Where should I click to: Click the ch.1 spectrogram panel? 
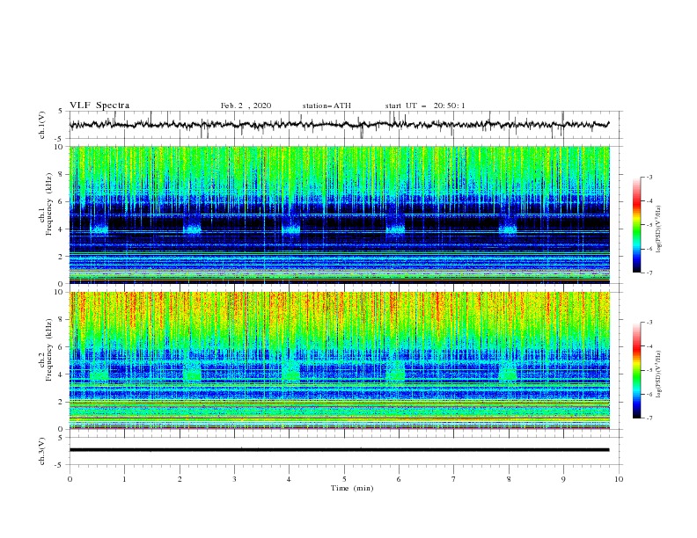click(340, 214)
